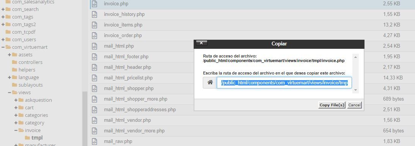
Task: Click the mail_html.php file icon
Action: [95, 46]
